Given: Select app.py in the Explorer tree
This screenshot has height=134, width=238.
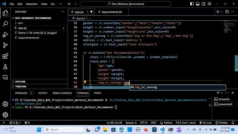Looking at the screenshot, I should tap(22, 28).
